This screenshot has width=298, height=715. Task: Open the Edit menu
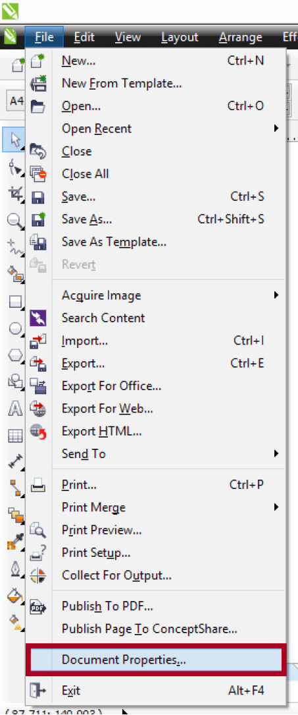(x=84, y=38)
